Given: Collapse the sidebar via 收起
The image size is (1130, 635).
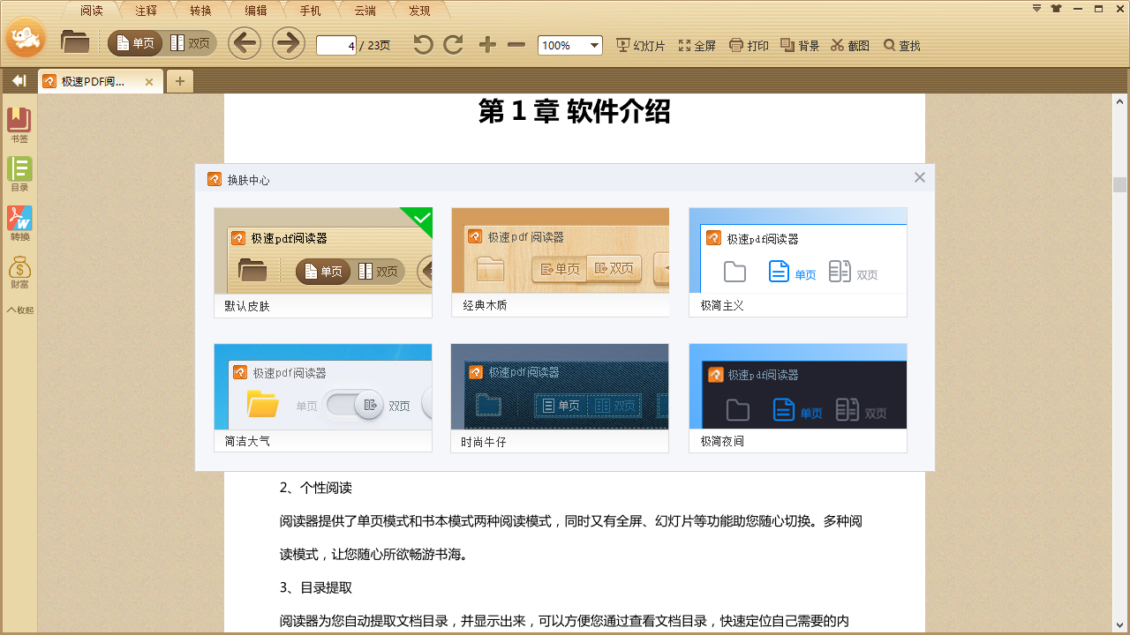Looking at the screenshot, I should click(19, 308).
